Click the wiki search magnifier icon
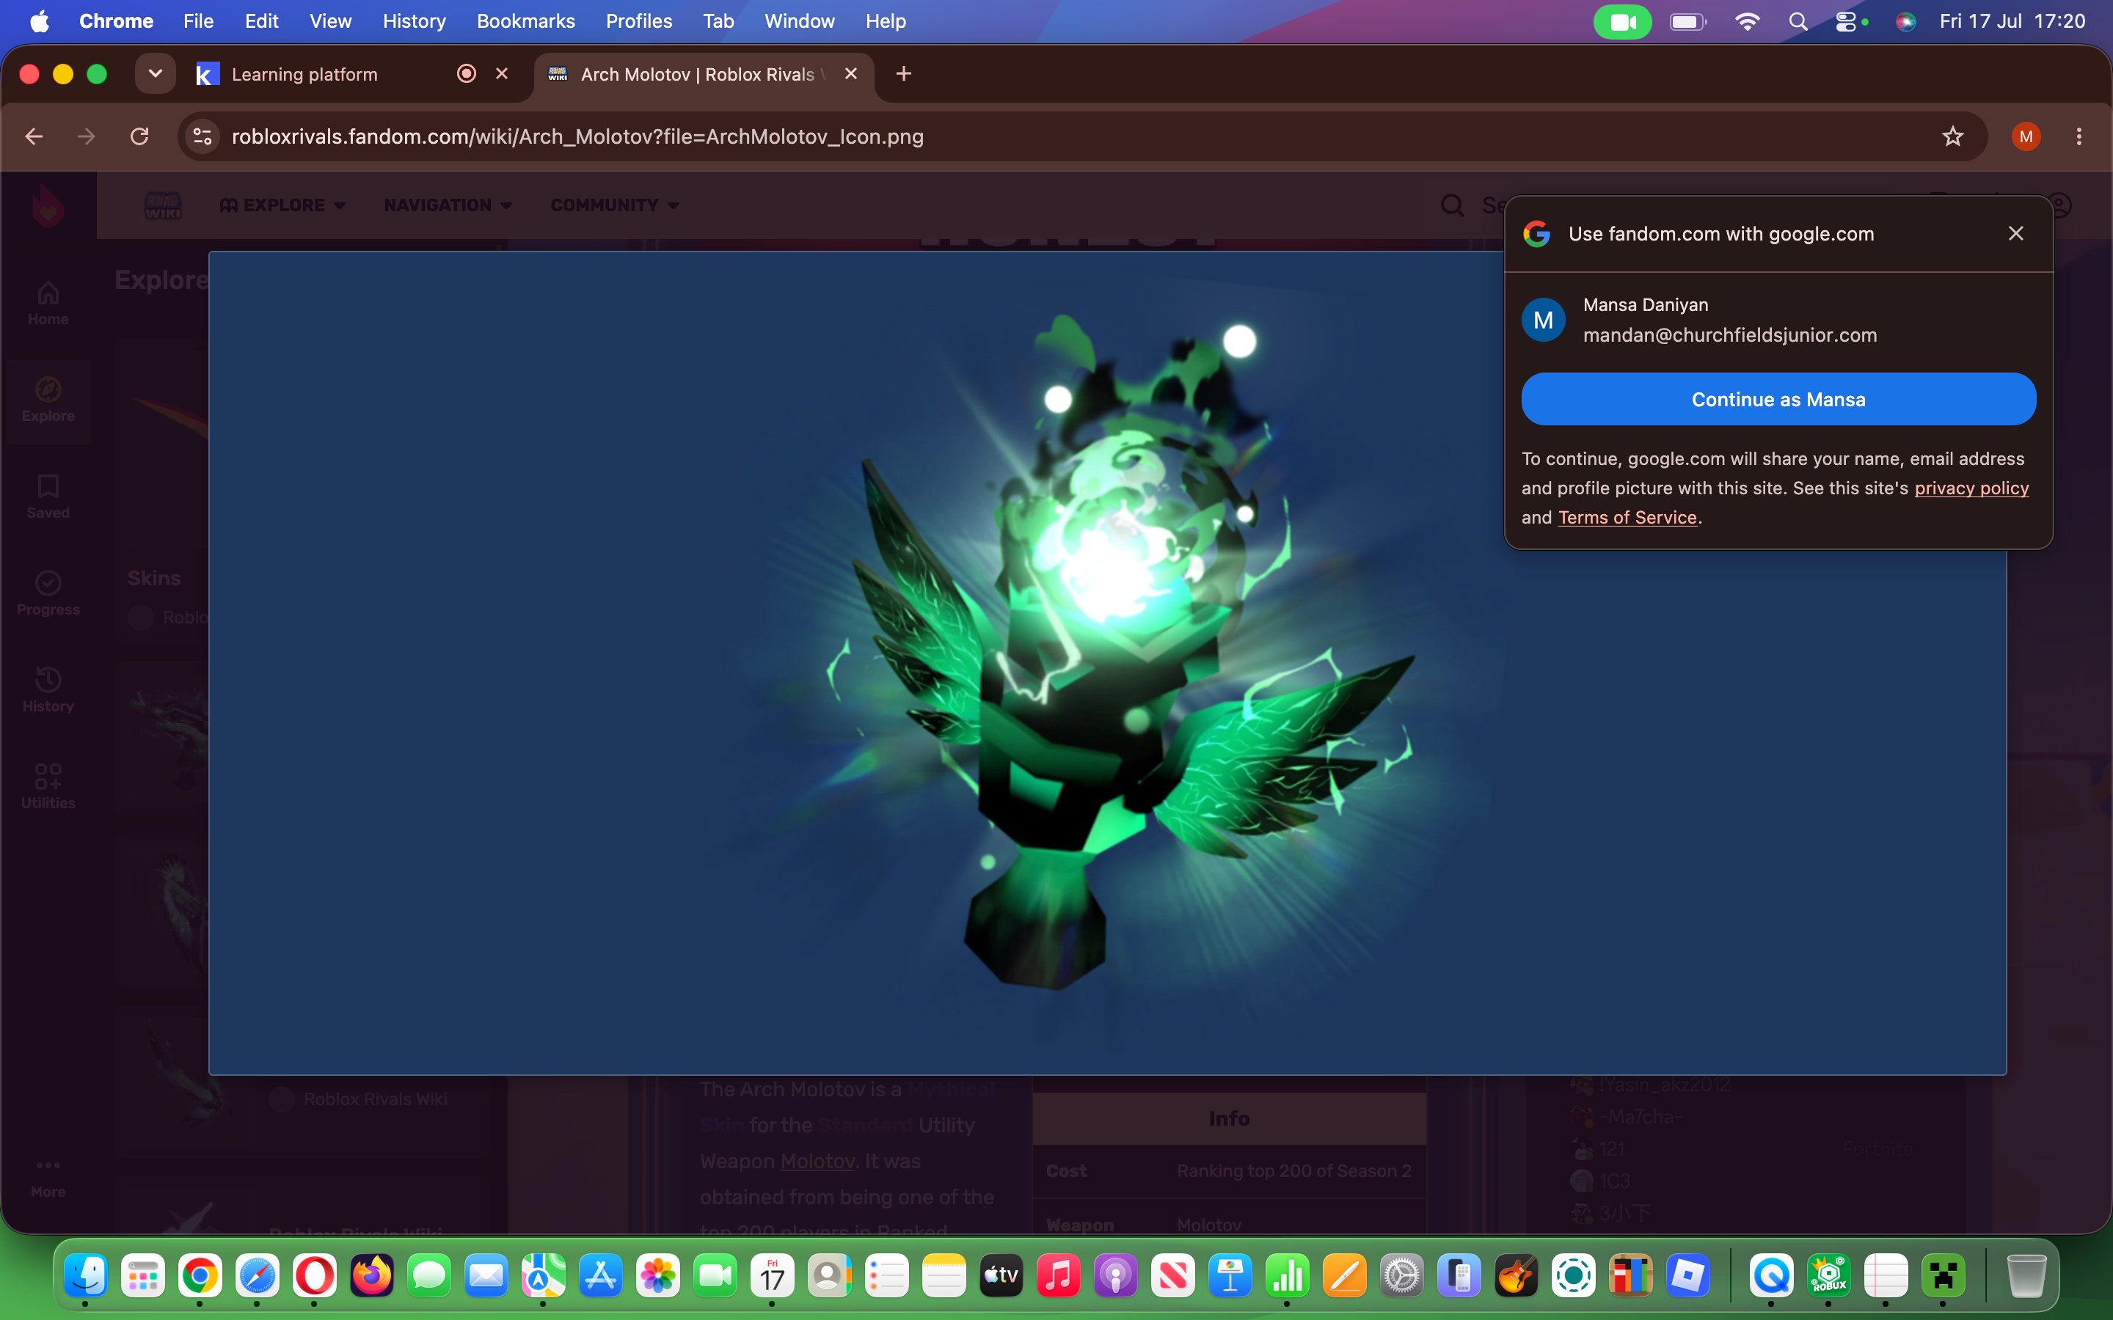 1452,205
